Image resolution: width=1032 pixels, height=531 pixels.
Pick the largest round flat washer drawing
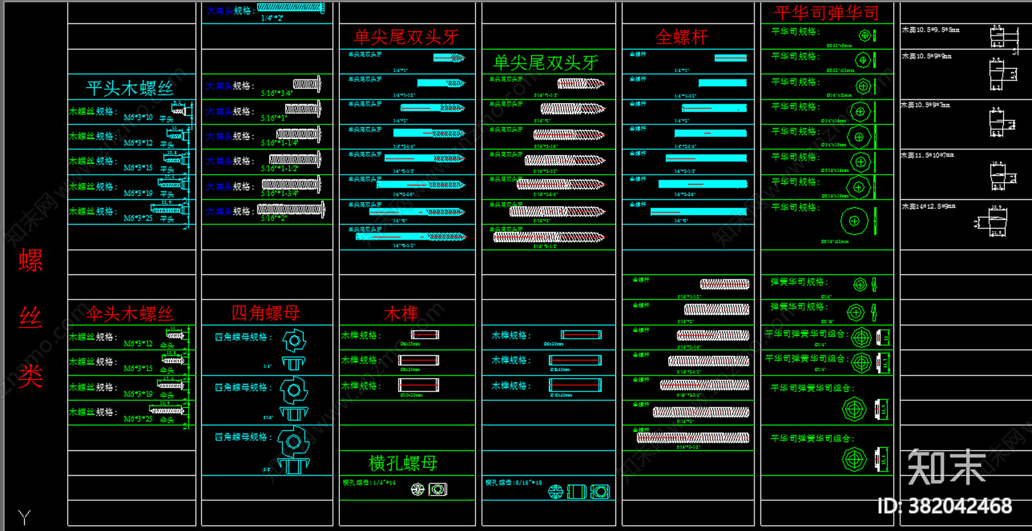(855, 221)
